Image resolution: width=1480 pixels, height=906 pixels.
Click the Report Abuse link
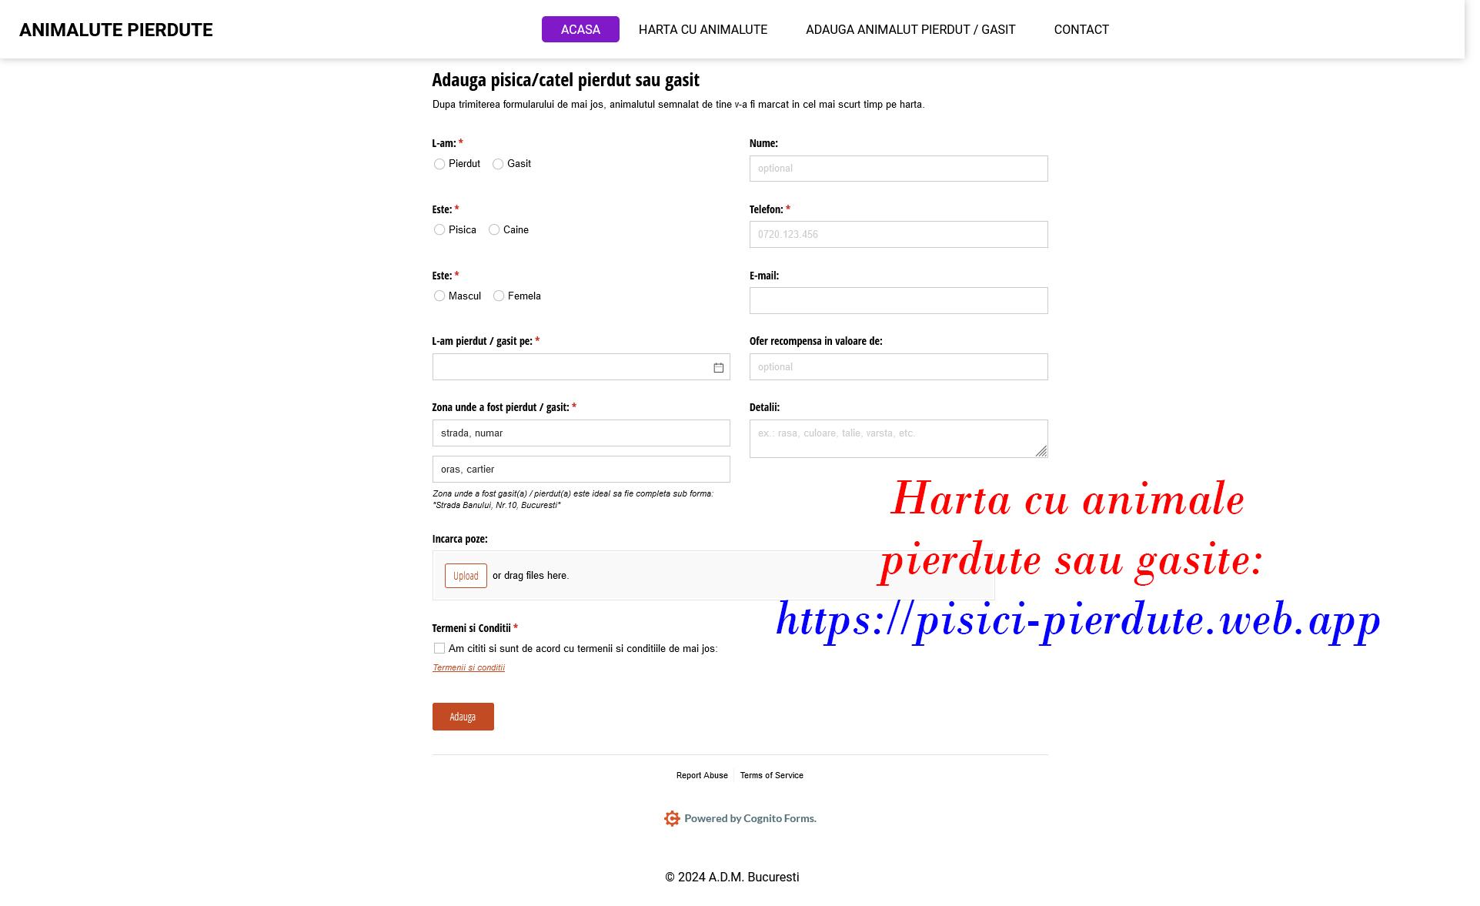pyautogui.click(x=701, y=776)
